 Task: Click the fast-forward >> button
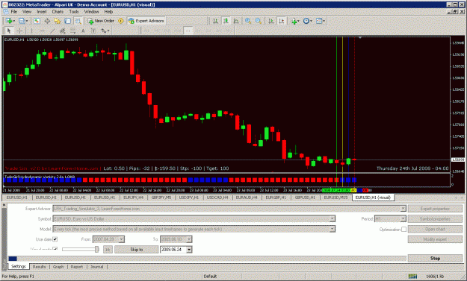click(x=108, y=250)
